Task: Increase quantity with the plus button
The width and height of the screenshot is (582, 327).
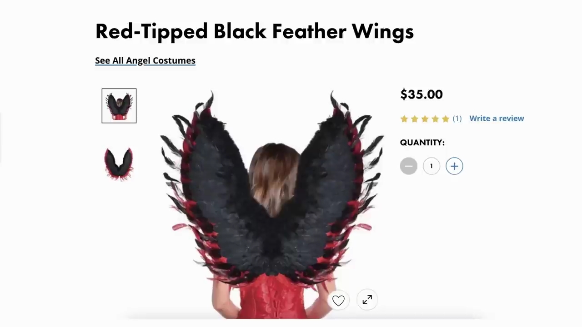Action: point(454,166)
